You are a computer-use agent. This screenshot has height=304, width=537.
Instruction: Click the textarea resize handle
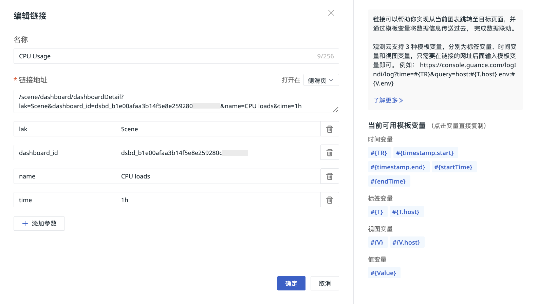tap(335, 109)
